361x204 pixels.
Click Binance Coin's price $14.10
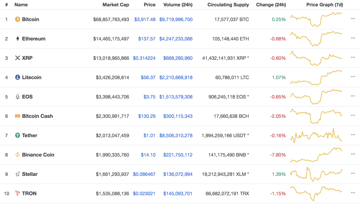[148, 155]
